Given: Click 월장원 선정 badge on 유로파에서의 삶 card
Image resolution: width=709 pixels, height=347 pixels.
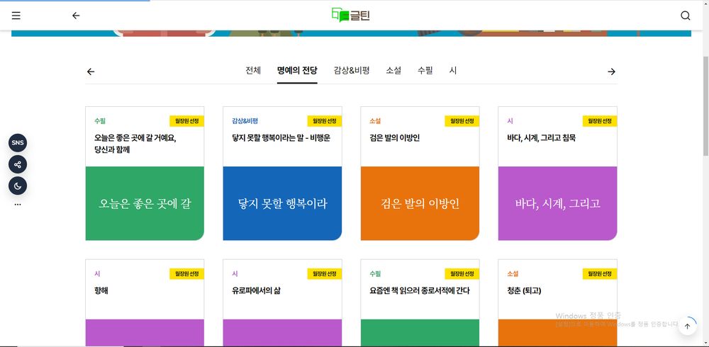Looking at the screenshot, I should pos(325,274).
